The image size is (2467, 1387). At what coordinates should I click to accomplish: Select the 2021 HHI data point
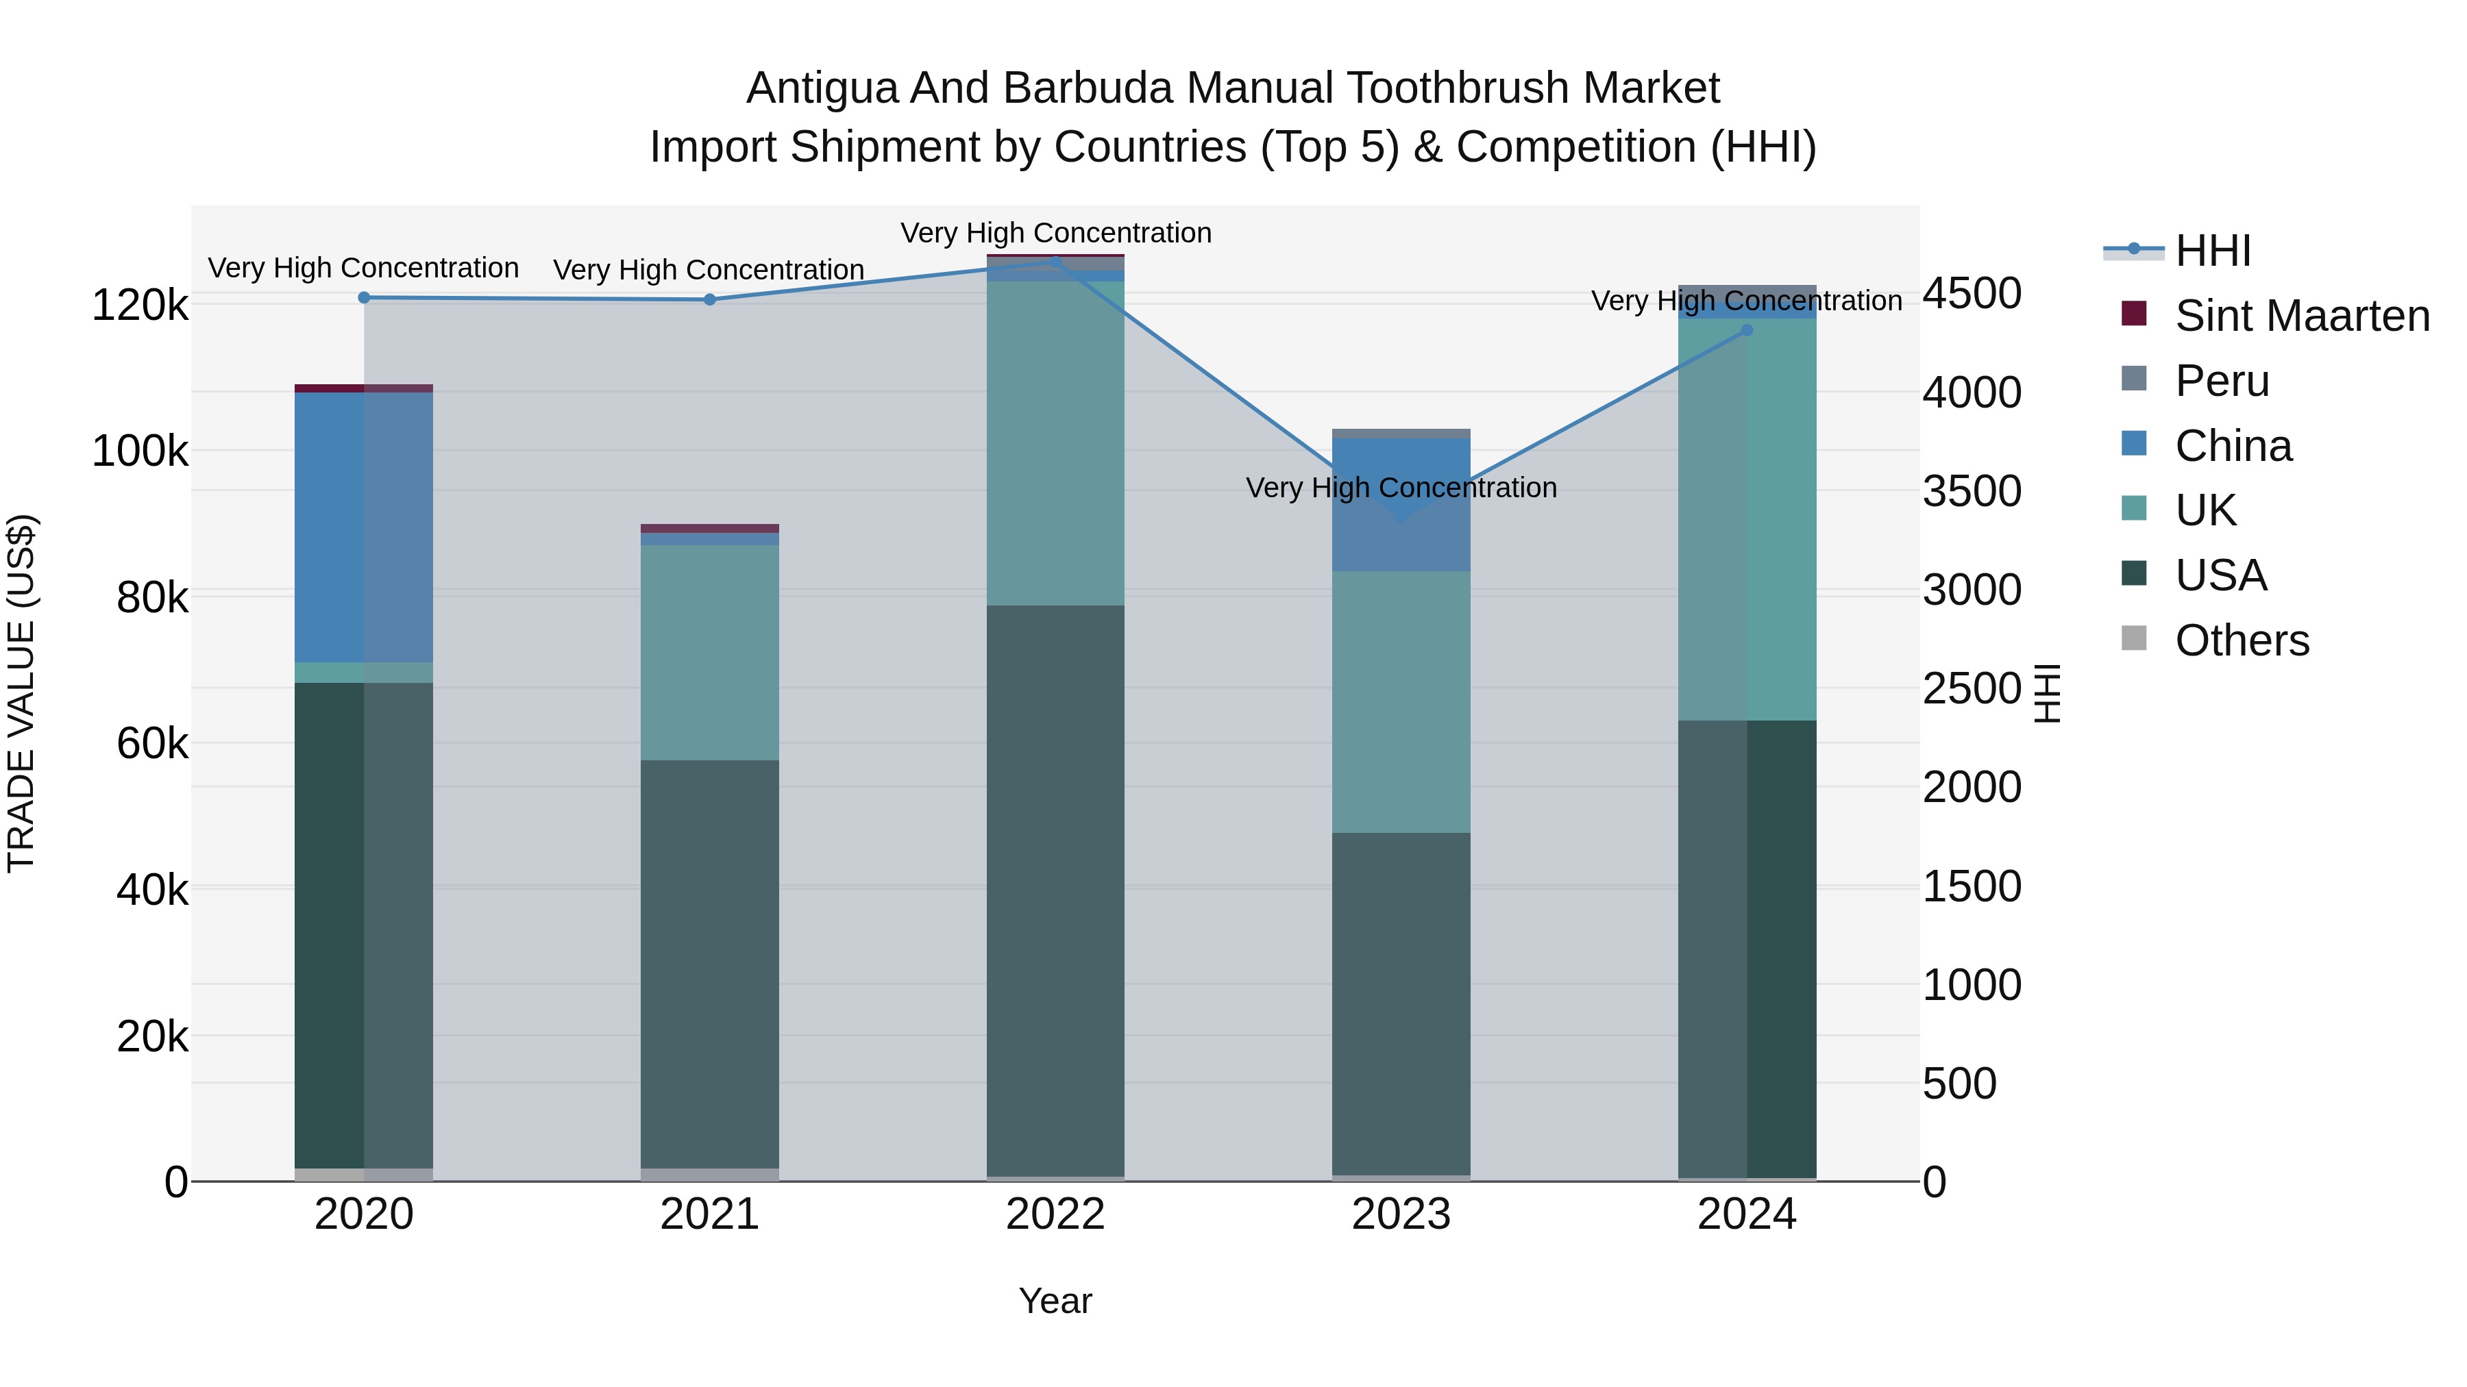[710, 299]
